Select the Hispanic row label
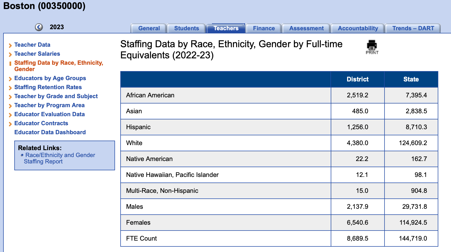Image resolution: width=451 pixels, height=252 pixels. coord(138,127)
